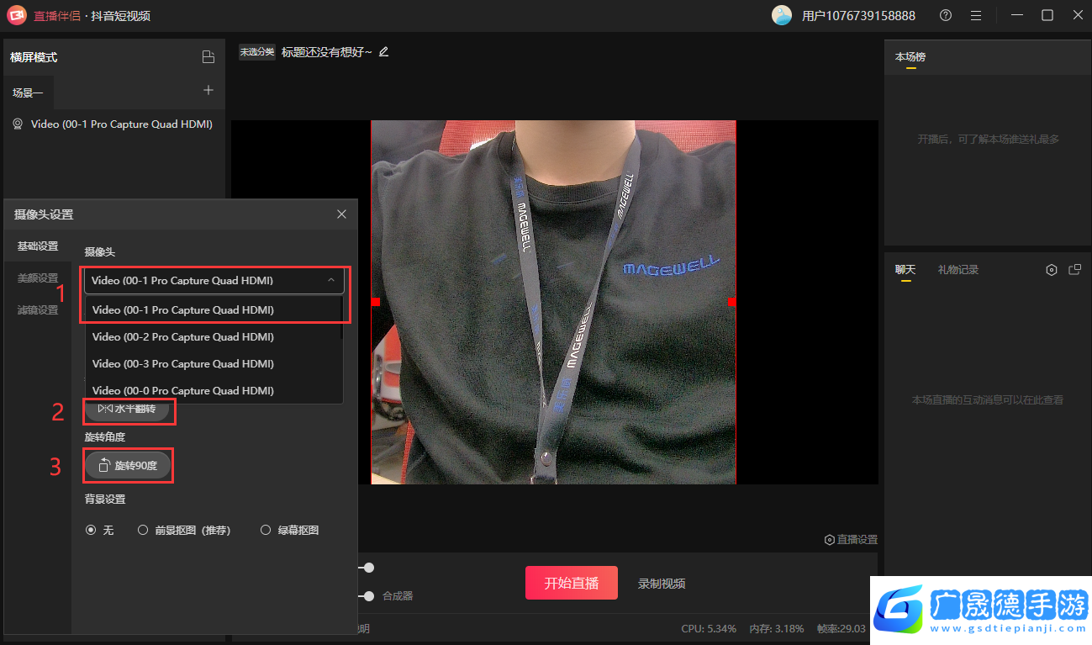1092x645 pixels.
Task: Switch to 本场榜 tab
Action: (x=910, y=57)
